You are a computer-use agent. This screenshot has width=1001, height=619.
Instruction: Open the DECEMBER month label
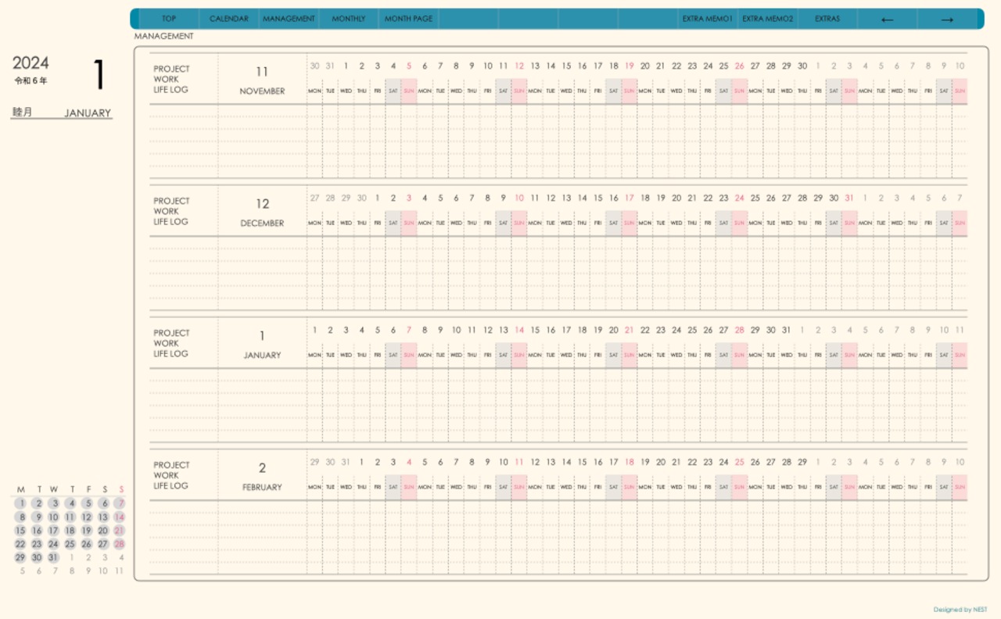click(262, 224)
